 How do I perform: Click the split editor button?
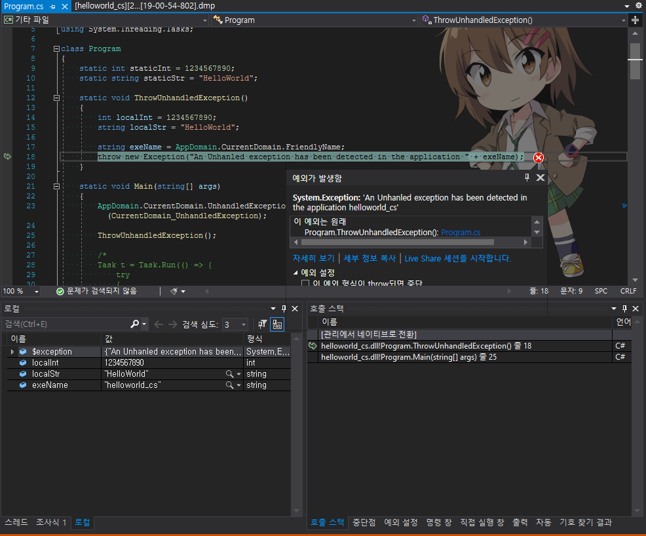tap(636, 20)
